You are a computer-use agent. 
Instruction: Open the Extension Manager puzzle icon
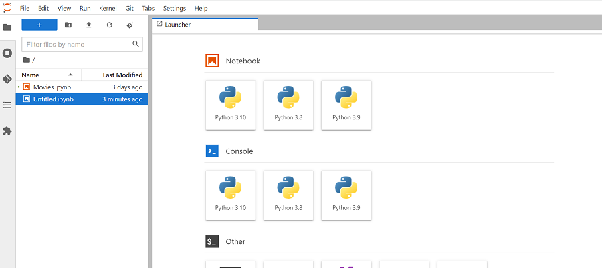pyautogui.click(x=7, y=131)
